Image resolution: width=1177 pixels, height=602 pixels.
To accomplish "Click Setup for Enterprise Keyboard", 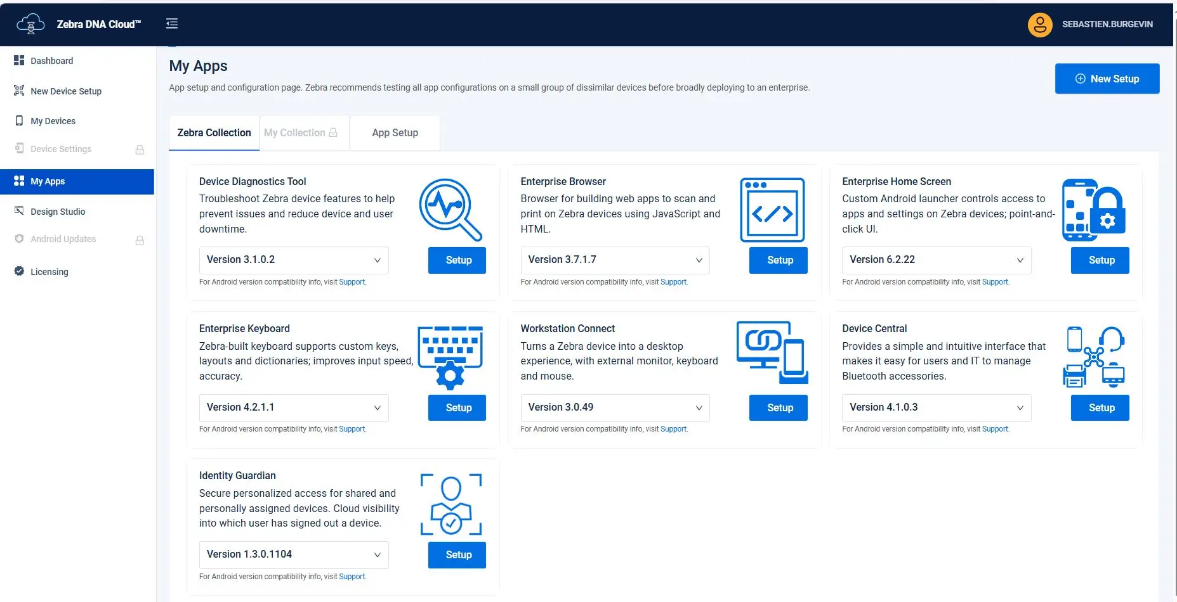I will click(x=457, y=407).
